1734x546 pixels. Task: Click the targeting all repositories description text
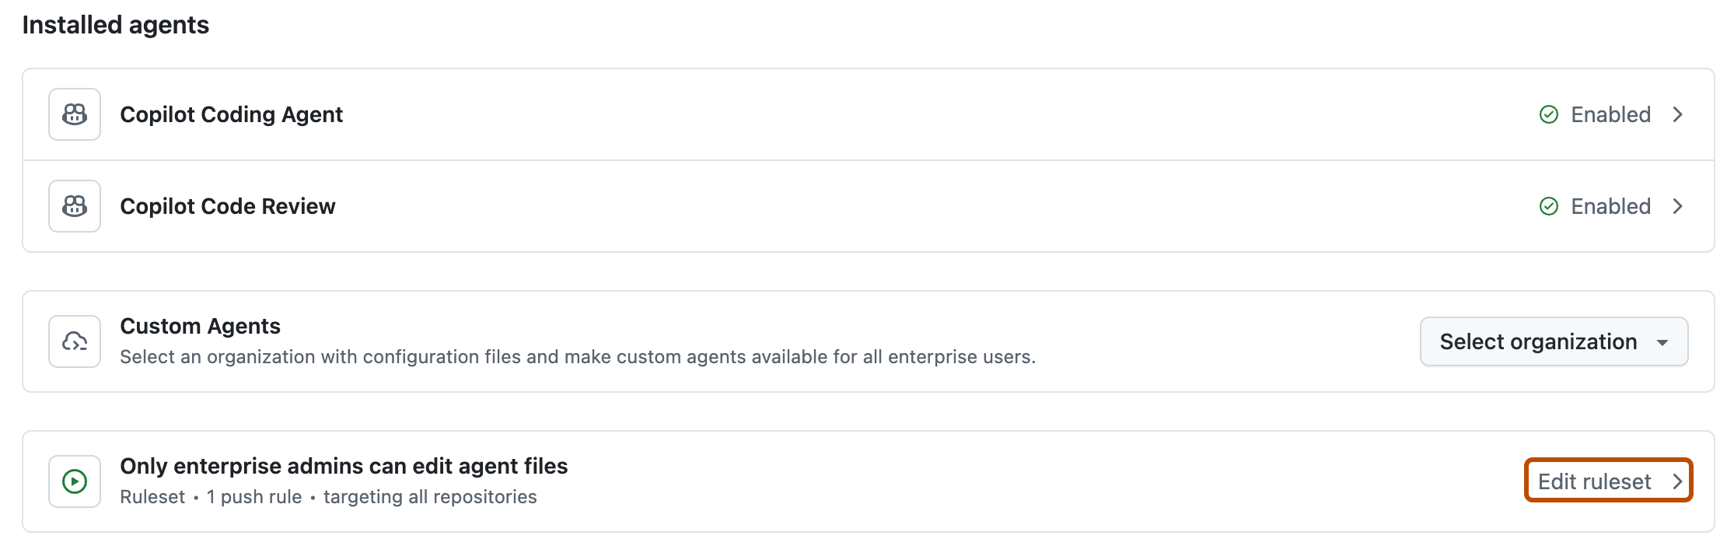[x=429, y=496]
